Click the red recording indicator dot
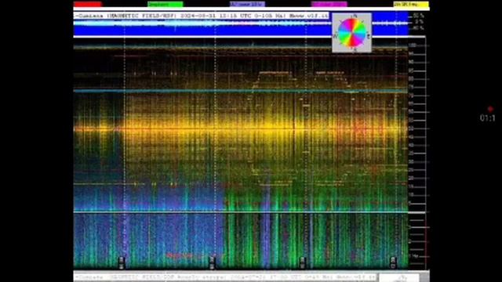The image size is (502, 282). click(x=490, y=109)
